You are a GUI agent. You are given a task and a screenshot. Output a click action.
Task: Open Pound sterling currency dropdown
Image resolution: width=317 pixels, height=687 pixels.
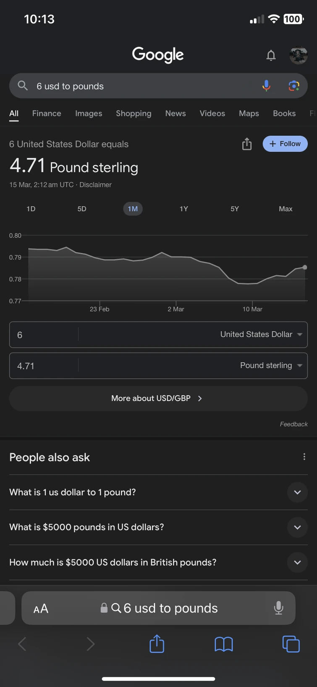(271, 366)
